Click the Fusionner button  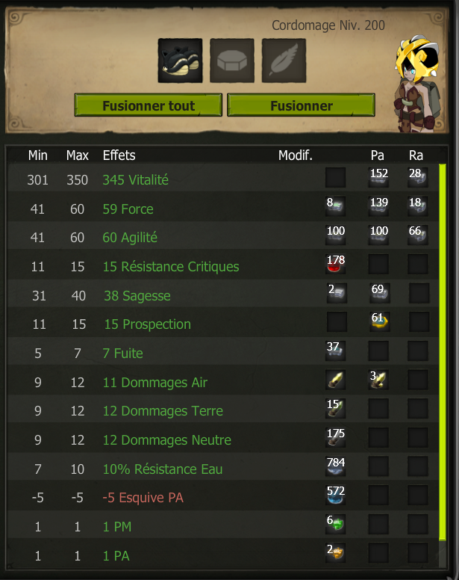click(x=301, y=105)
